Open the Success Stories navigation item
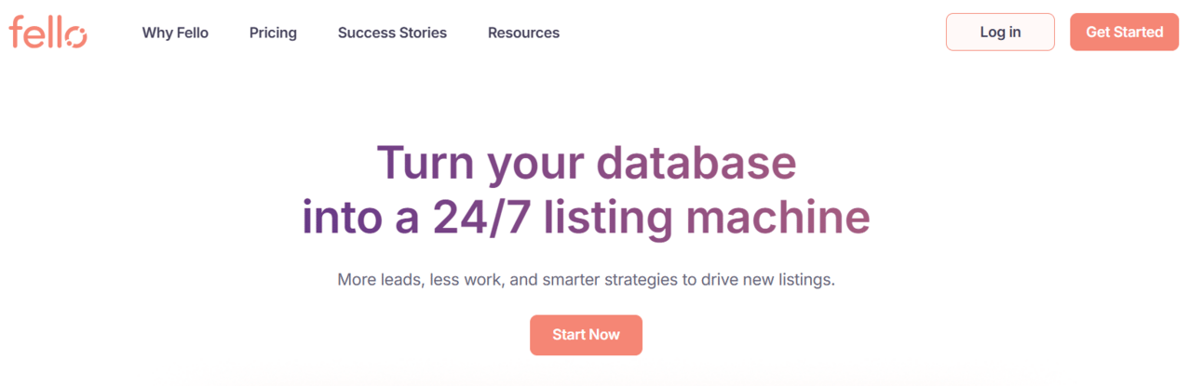The height and width of the screenshot is (386, 1203). pyautogui.click(x=392, y=33)
